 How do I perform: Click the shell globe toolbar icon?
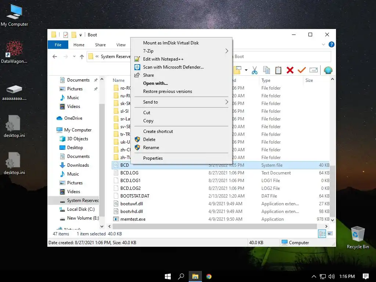pyautogui.click(x=328, y=70)
